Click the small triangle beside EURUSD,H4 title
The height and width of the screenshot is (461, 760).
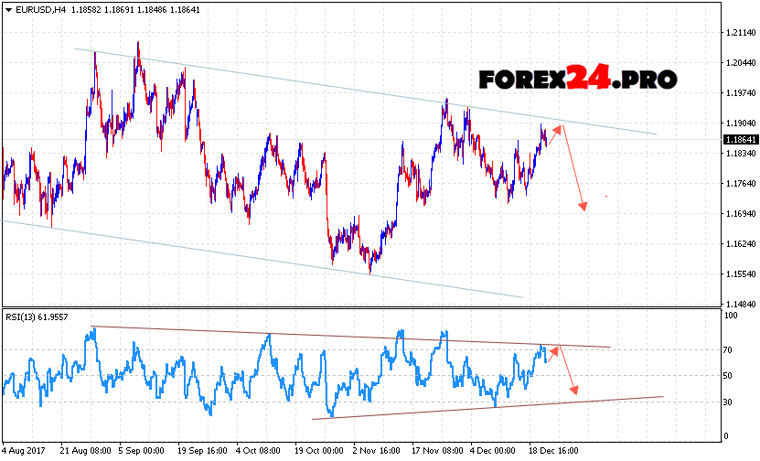point(7,8)
